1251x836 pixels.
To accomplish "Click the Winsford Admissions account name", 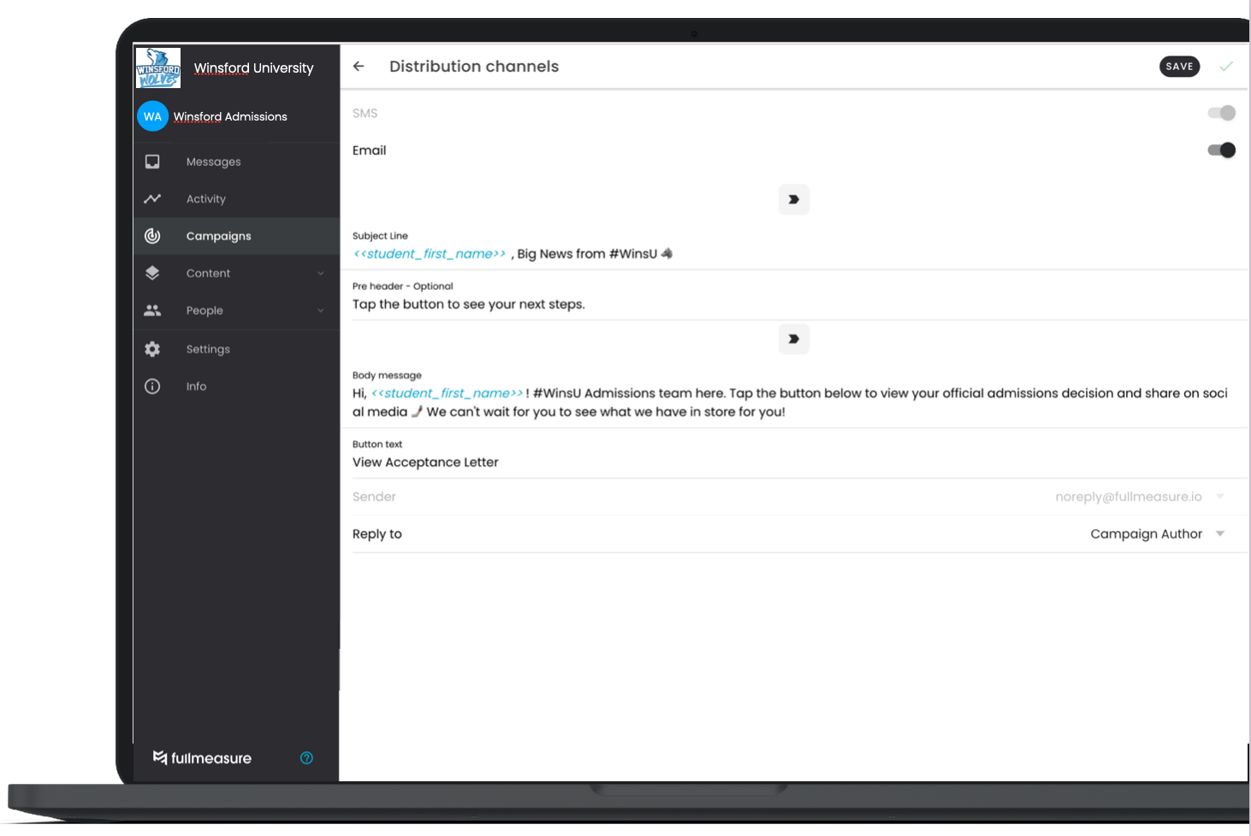I will [230, 116].
